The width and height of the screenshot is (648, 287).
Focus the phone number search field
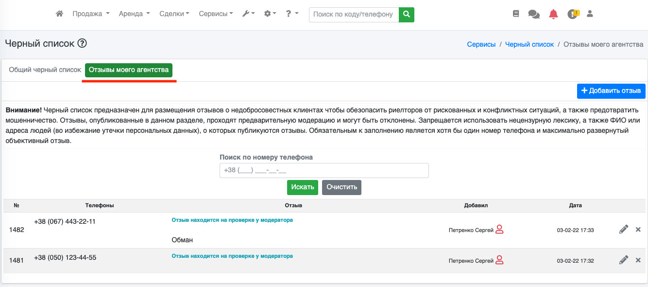324,171
